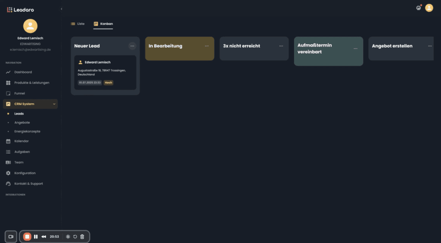Viewport: 441px width, 243px height.
Task: Open the Team page
Action: click(31, 163)
